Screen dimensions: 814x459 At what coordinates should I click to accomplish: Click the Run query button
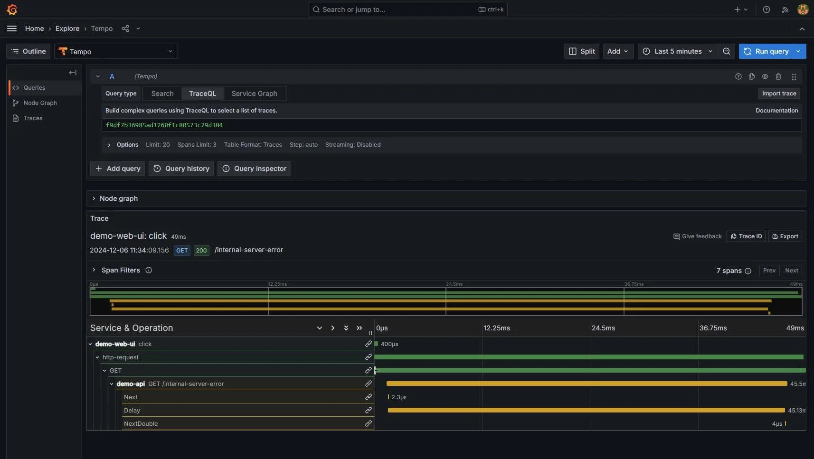[x=766, y=51]
